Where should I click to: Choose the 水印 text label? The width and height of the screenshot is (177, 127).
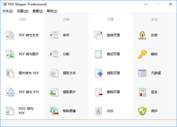tap(110, 111)
